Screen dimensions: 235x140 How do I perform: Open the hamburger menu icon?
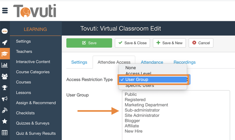coord(5,11)
